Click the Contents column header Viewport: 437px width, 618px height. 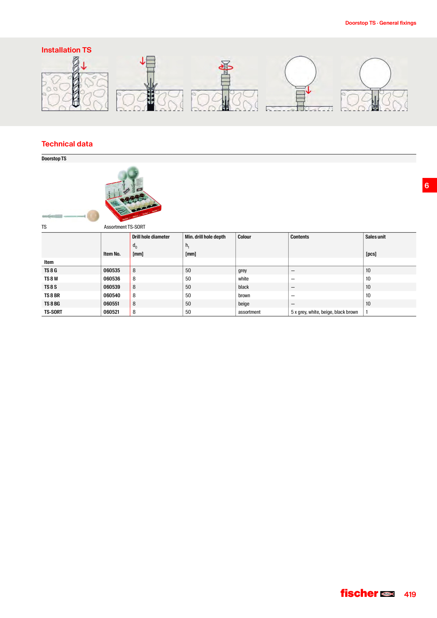(x=300, y=237)
